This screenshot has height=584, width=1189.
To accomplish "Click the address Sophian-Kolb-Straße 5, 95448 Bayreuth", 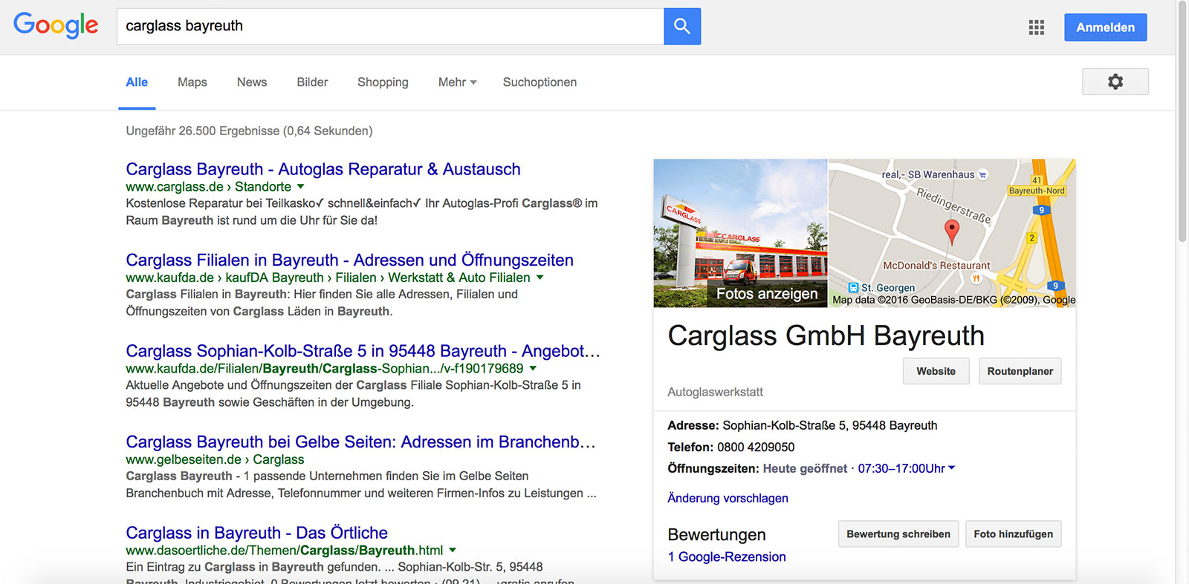I will (x=830, y=426).
